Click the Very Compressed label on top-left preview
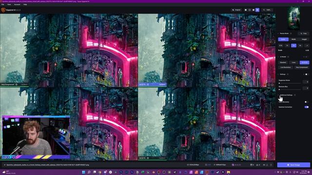Viewport: 312px width, 175px height. (8, 85)
